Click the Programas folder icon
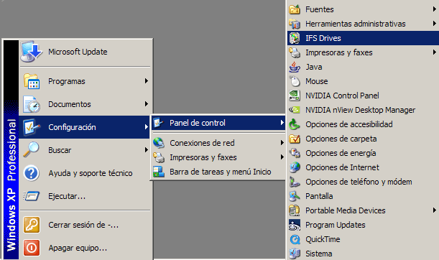Viewport: 439px width, 260px height. [x=32, y=81]
